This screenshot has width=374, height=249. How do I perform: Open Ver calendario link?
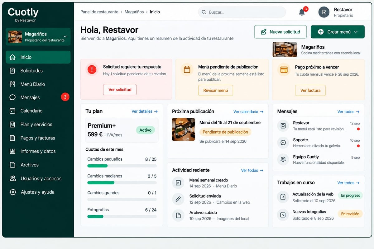(x=248, y=111)
